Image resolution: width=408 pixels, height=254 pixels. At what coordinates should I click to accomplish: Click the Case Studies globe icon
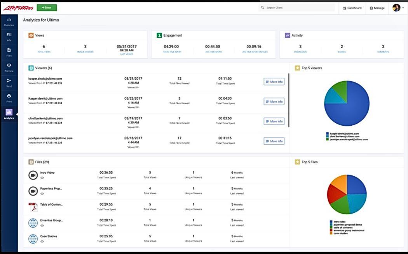click(33, 239)
